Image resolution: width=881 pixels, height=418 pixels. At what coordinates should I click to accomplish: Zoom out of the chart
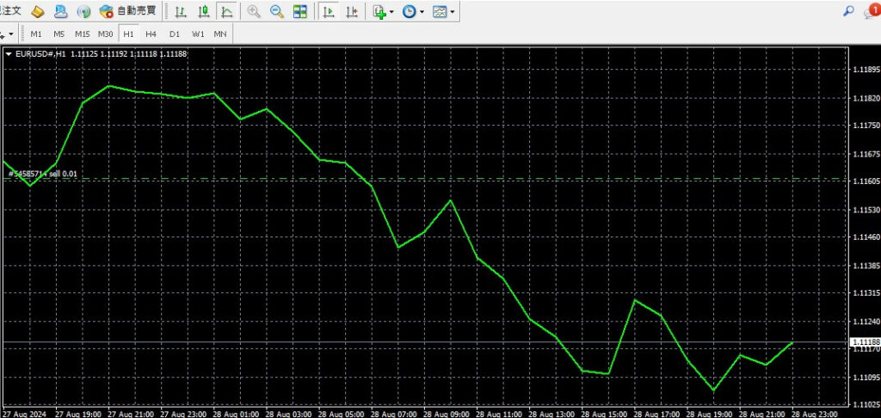pyautogui.click(x=276, y=12)
